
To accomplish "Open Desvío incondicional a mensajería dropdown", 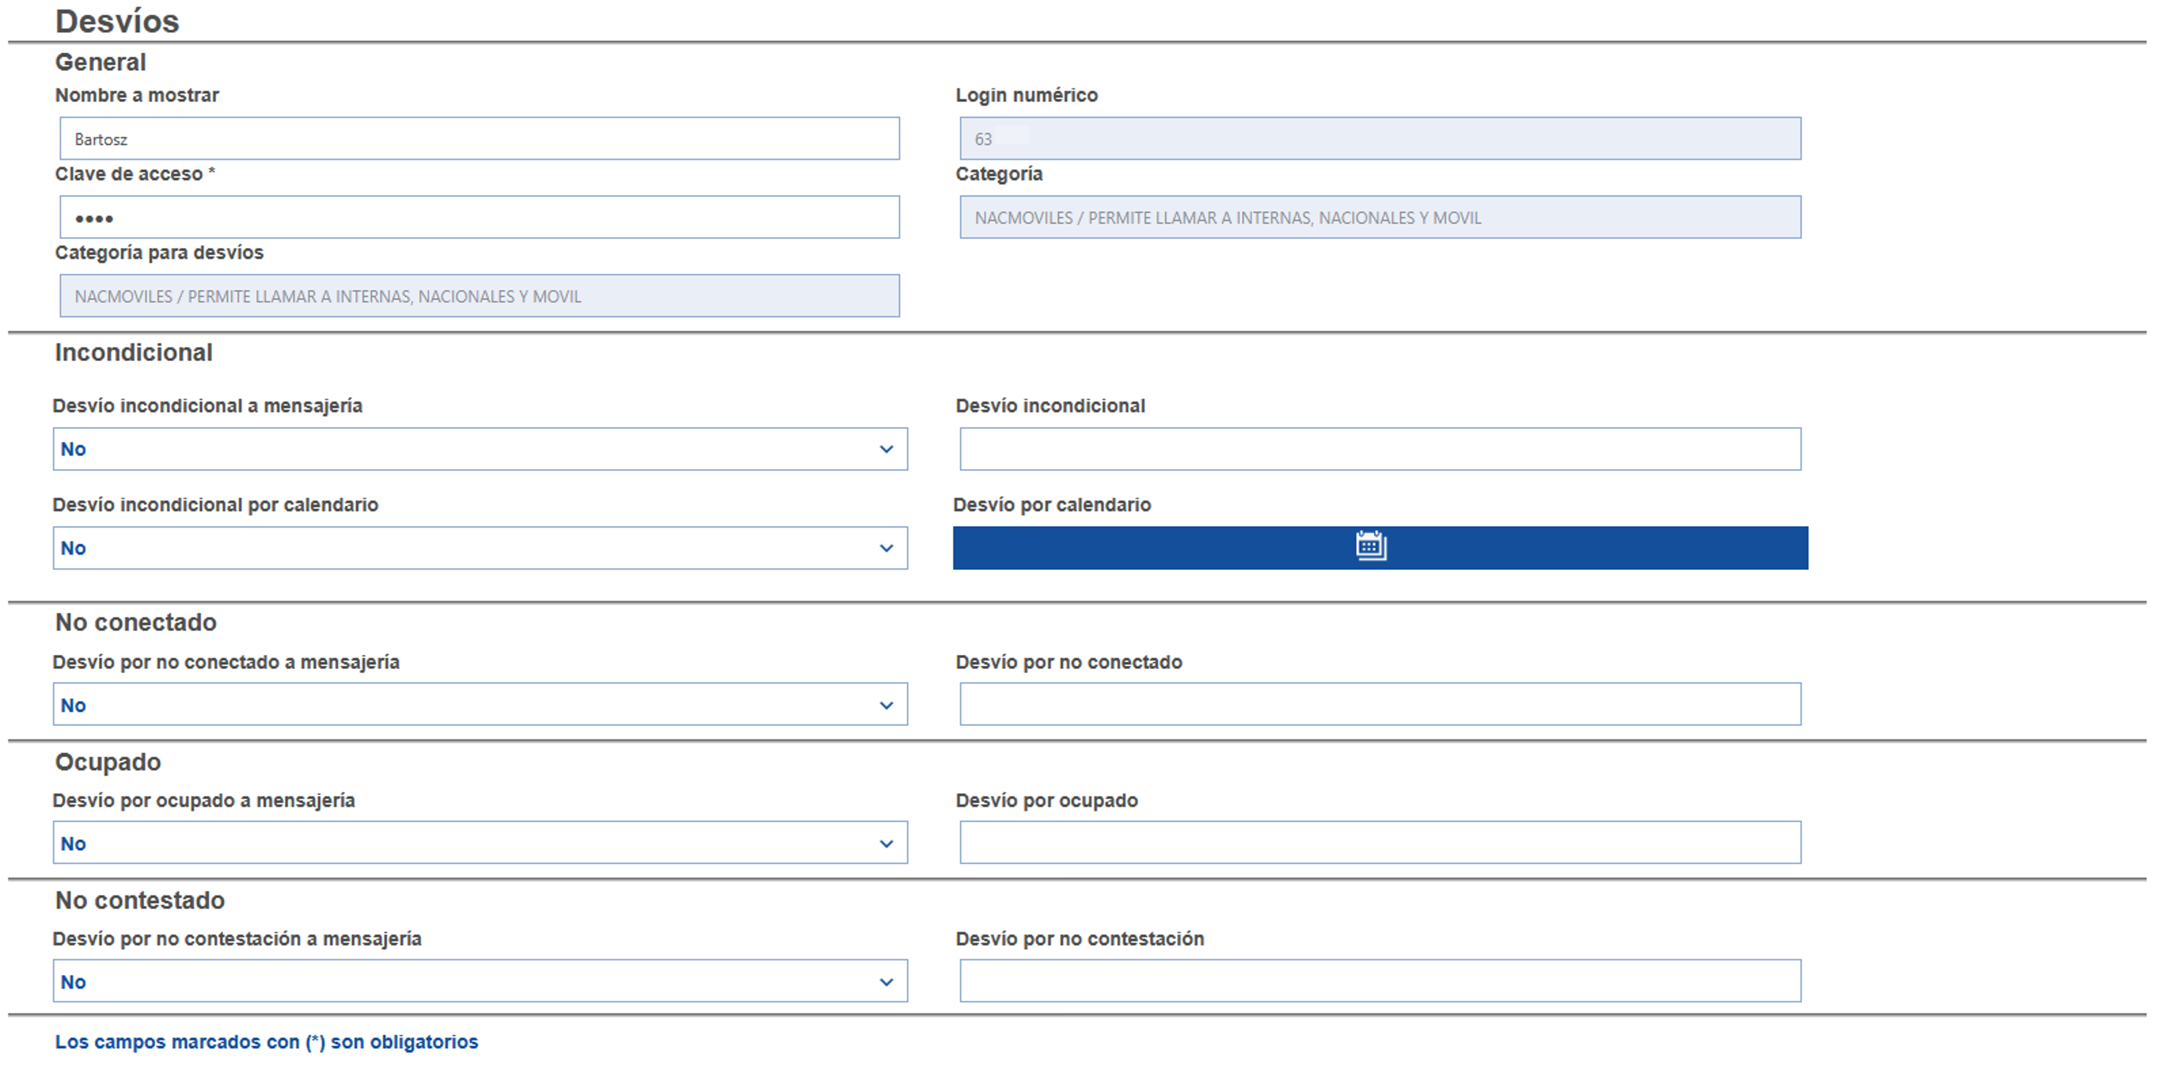I will [x=480, y=449].
